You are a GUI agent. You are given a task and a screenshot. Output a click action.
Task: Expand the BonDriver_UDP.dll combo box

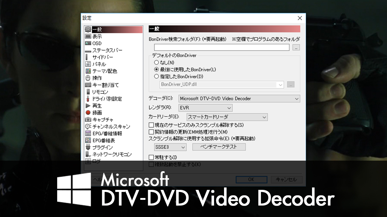click(x=222, y=84)
